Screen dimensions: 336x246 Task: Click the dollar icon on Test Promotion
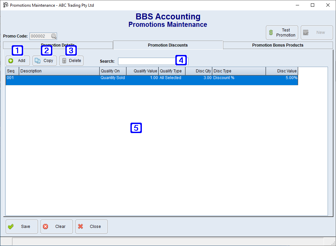click(271, 32)
